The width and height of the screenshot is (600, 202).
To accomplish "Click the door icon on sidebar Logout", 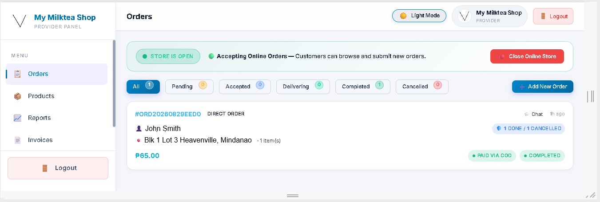I will [44, 168].
